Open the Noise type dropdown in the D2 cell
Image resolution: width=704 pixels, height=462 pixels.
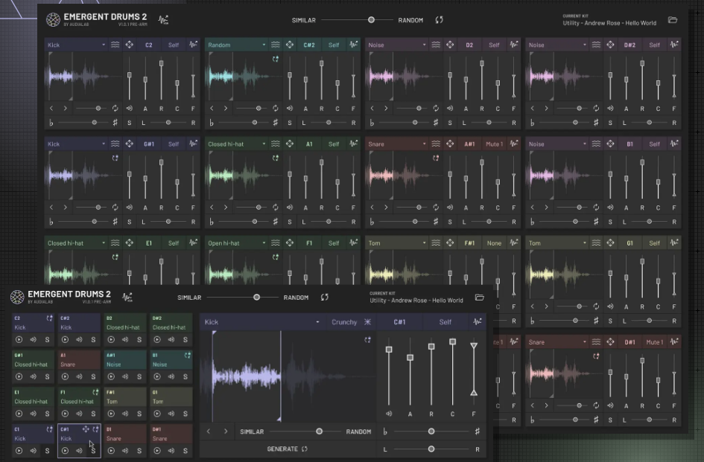click(x=397, y=45)
